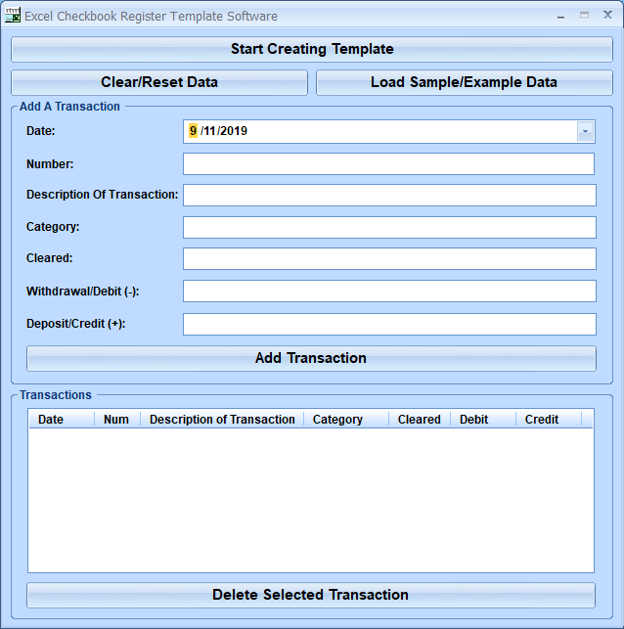
Task: Click the Start Creating Template button
Action: 312,49
